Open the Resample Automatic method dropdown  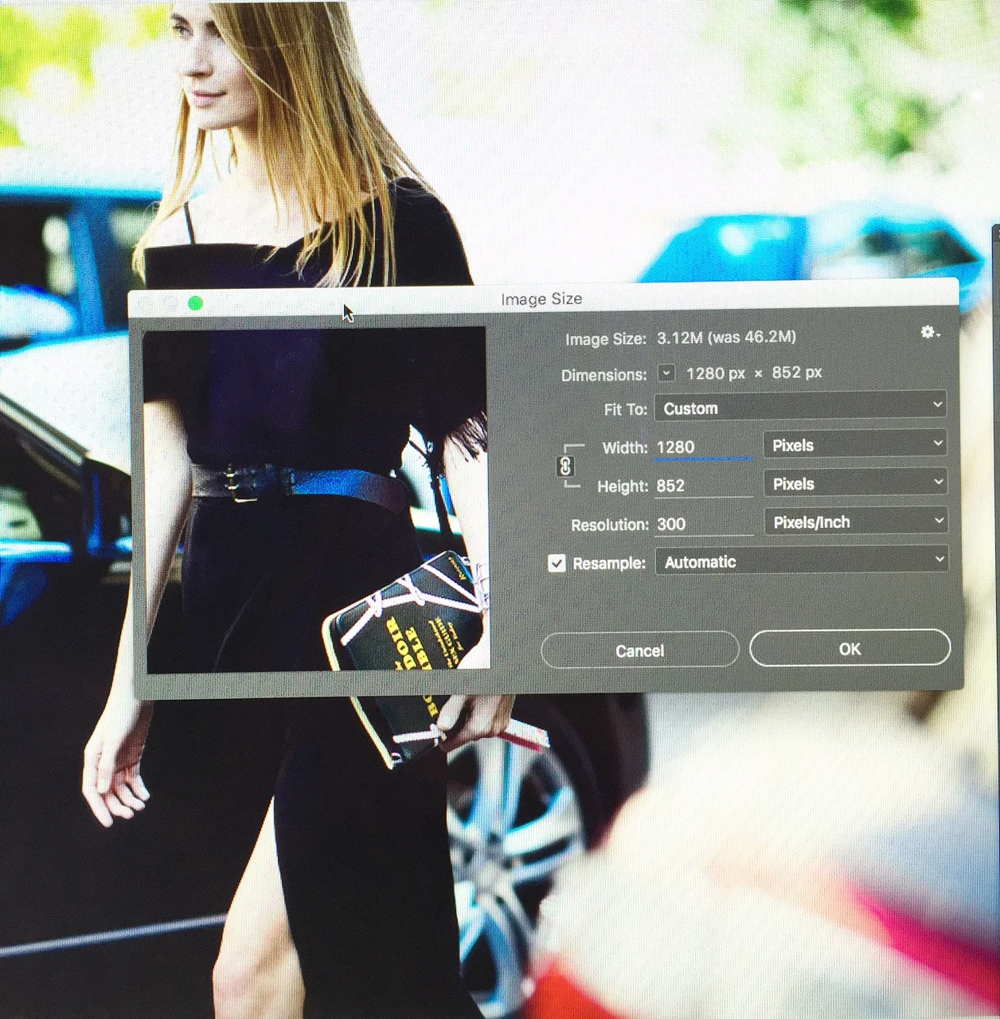click(801, 561)
